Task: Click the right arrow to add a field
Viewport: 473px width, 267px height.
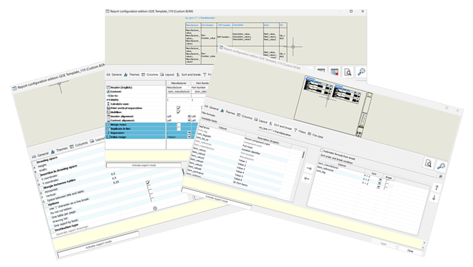Action: 309,168
